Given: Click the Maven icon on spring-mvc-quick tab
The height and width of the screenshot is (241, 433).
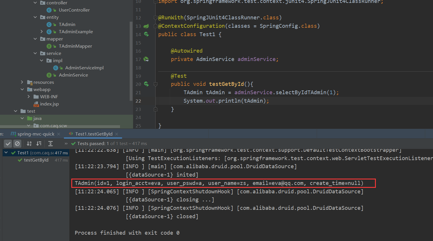Looking at the screenshot, I should click(x=13, y=134).
